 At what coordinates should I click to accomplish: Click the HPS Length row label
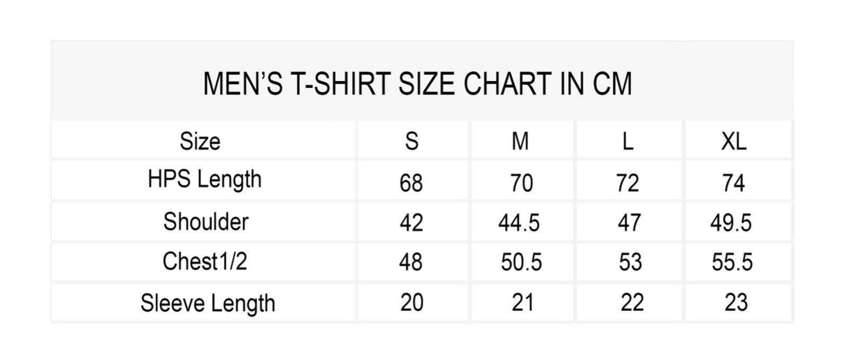(x=204, y=180)
